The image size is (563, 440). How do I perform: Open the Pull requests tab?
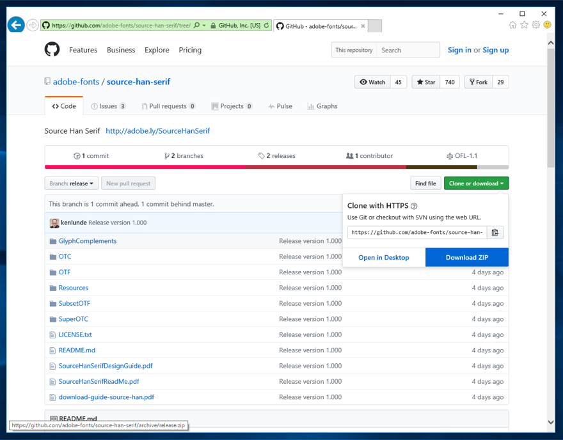168,106
